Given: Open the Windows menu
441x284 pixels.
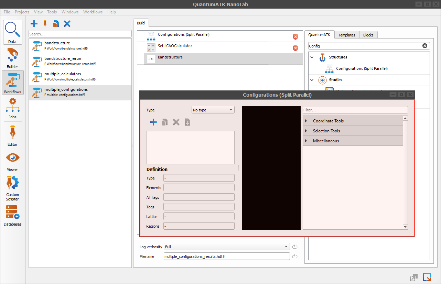Looking at the screenshot, I should click(70, 12).
